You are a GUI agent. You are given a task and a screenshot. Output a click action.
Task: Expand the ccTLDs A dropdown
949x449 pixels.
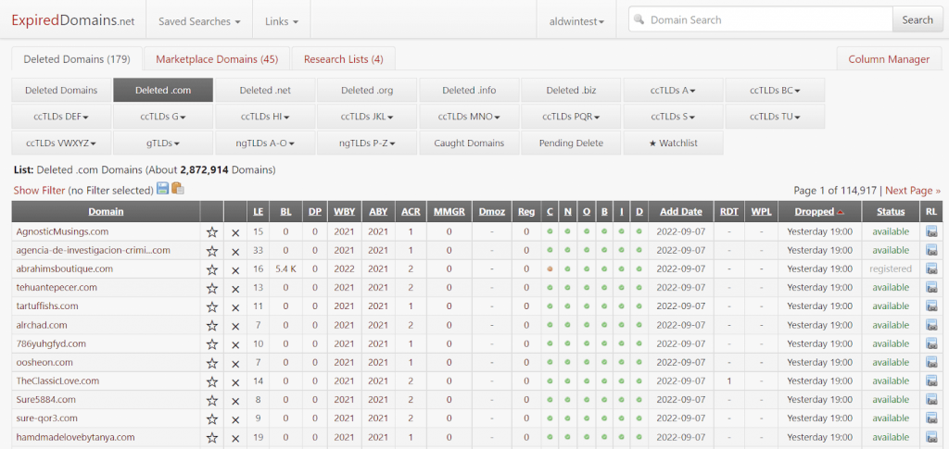[x=673, y=91]
